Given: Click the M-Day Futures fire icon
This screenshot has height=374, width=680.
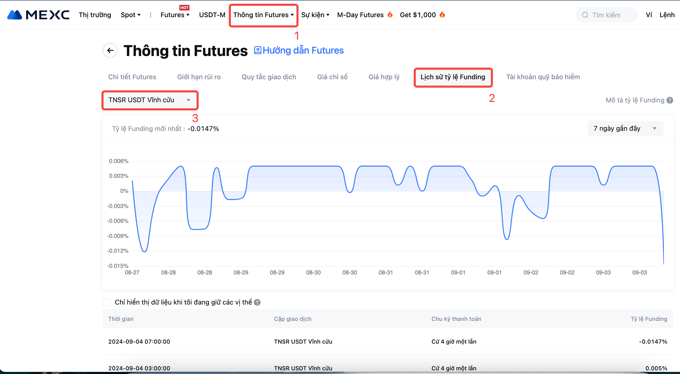Looking at the screenshot, I should pos(390,15).
